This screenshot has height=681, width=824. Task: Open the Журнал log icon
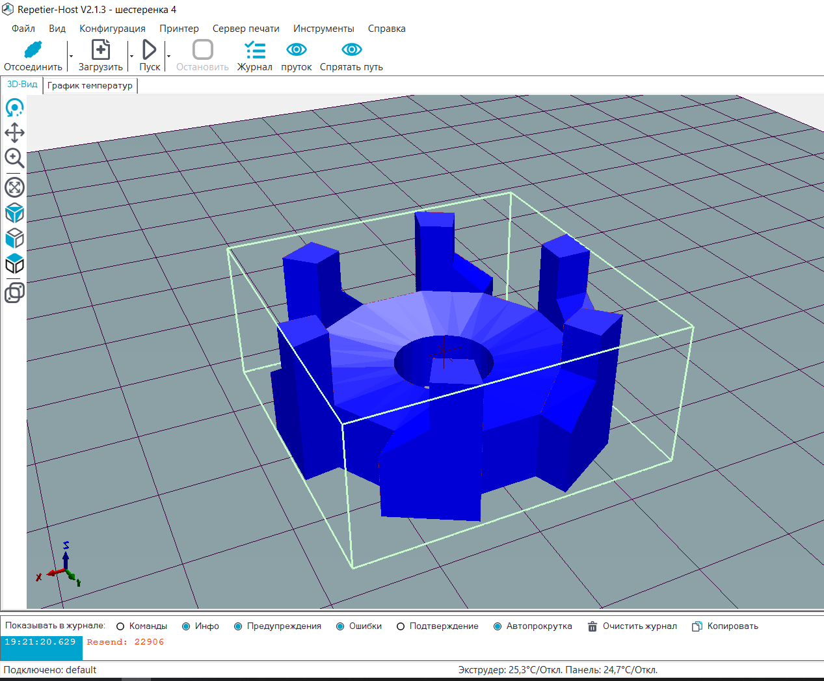[x=255, y=50]
